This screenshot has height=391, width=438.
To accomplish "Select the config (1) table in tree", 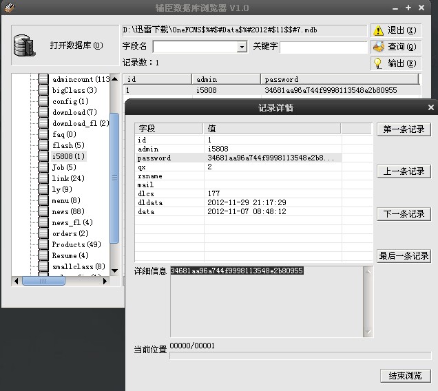I will pyautogui.click(x=70, y=101).
